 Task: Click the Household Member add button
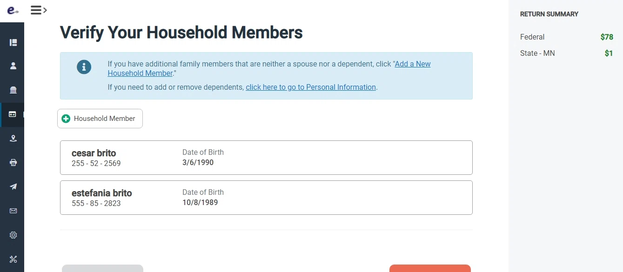(x=100, y=119)
